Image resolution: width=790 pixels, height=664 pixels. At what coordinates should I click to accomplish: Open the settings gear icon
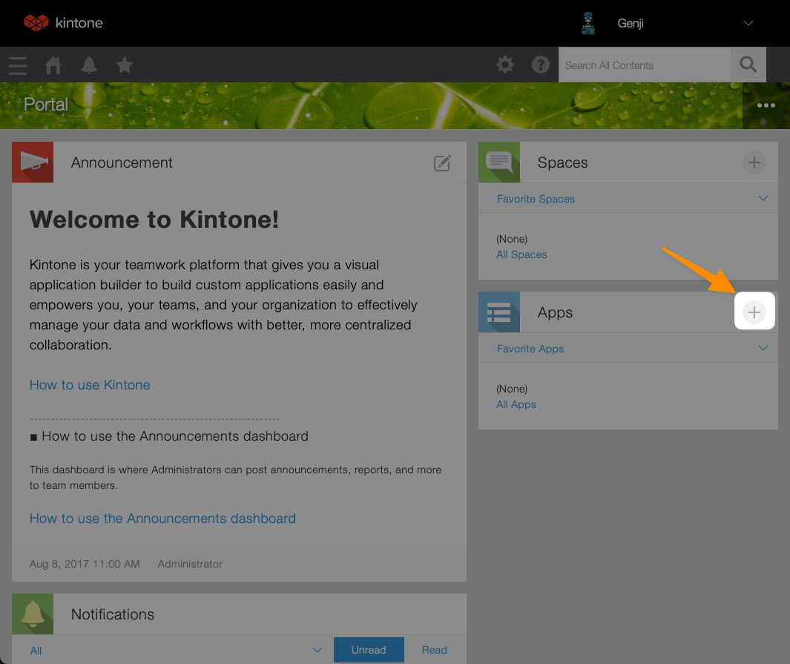coord(505,65)
